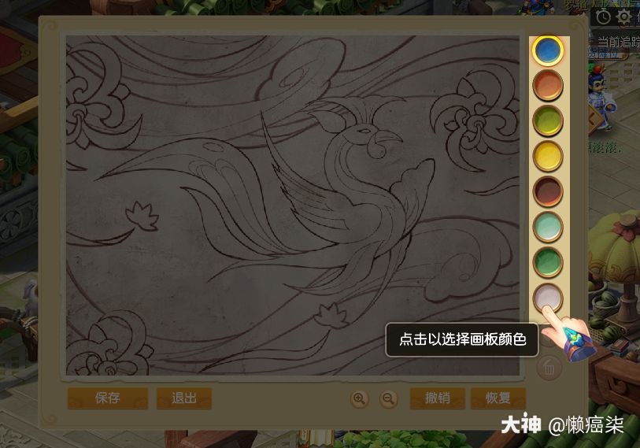
Task: Click the 撤销 undo button
Action: click(x=438, y=398)
